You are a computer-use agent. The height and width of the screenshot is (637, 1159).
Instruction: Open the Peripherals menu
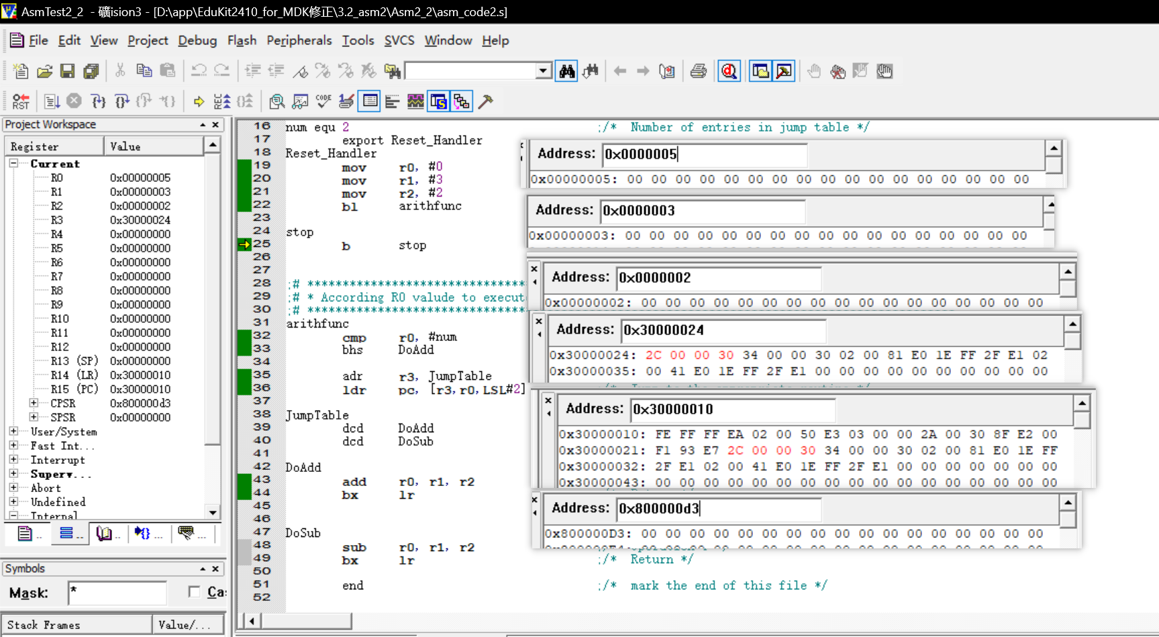(299, 40)
